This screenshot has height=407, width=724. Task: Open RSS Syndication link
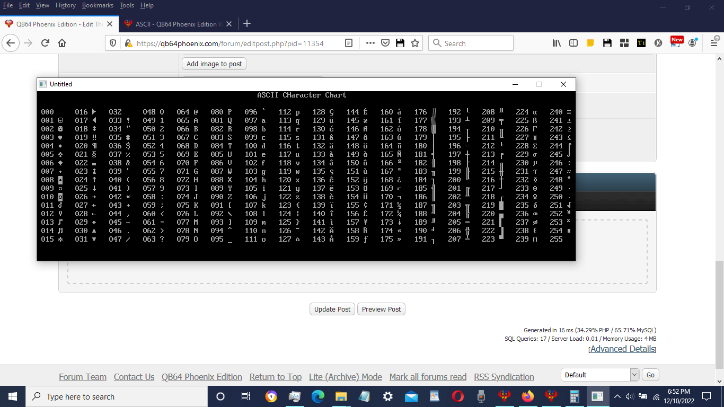504,377
